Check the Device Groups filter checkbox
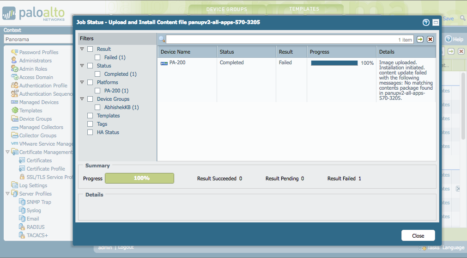467x258 pixels. coord(90,99)
